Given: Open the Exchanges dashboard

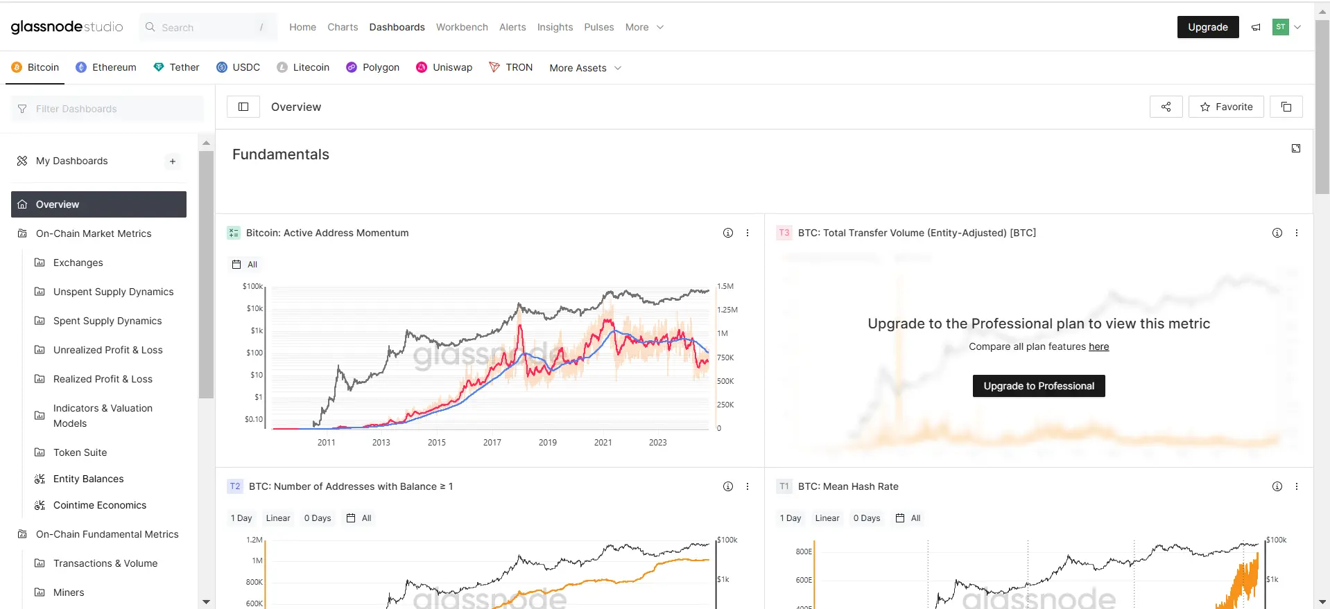Looking at the screenshot, I should (x=78, y=263).
